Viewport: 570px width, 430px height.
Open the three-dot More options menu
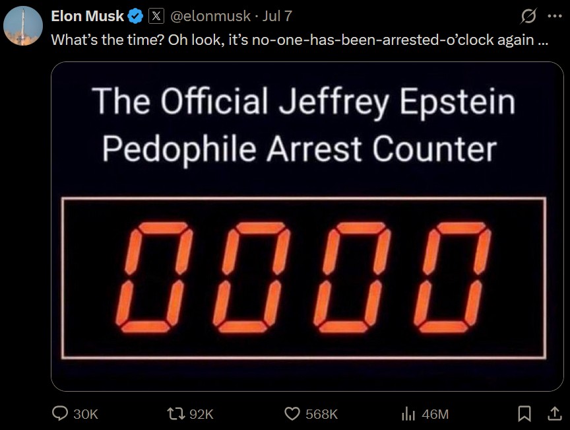552,16
